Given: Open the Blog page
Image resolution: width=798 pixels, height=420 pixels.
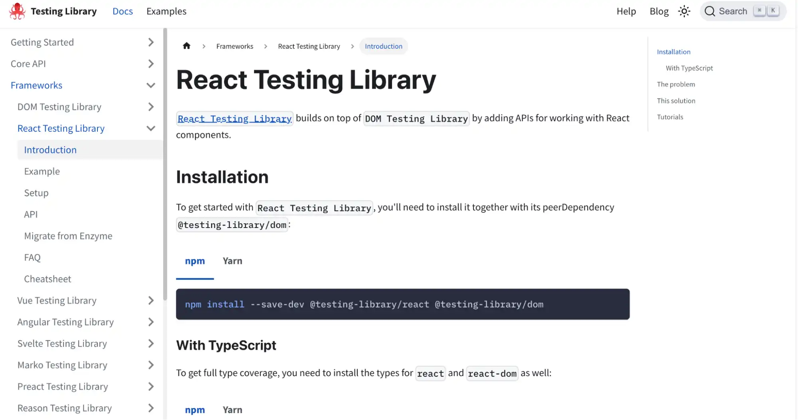Looking at the screenshot, I should tap(658, 11).
